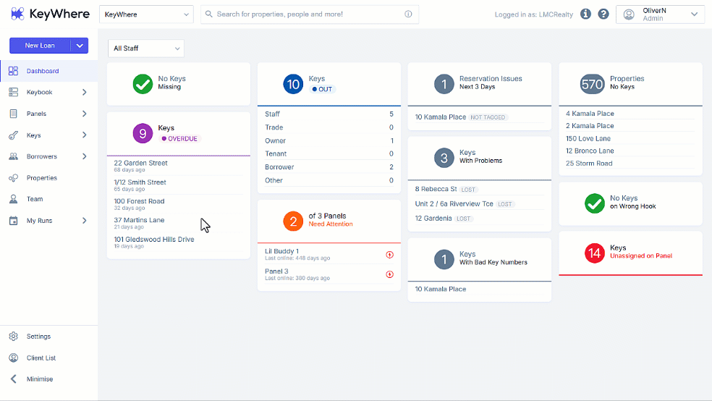
Task: Open Client List from the sidebar
Action: (41, 358)
